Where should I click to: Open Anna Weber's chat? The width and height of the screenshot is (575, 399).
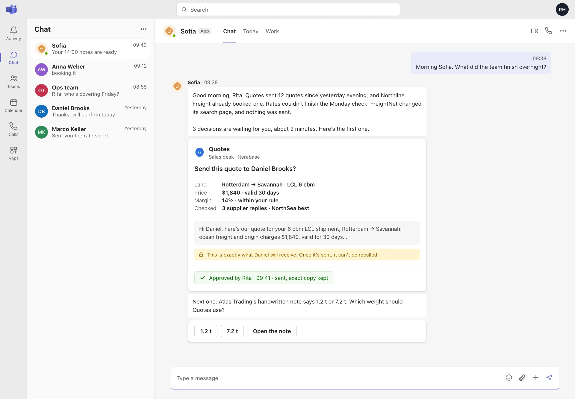pos(91,70)
